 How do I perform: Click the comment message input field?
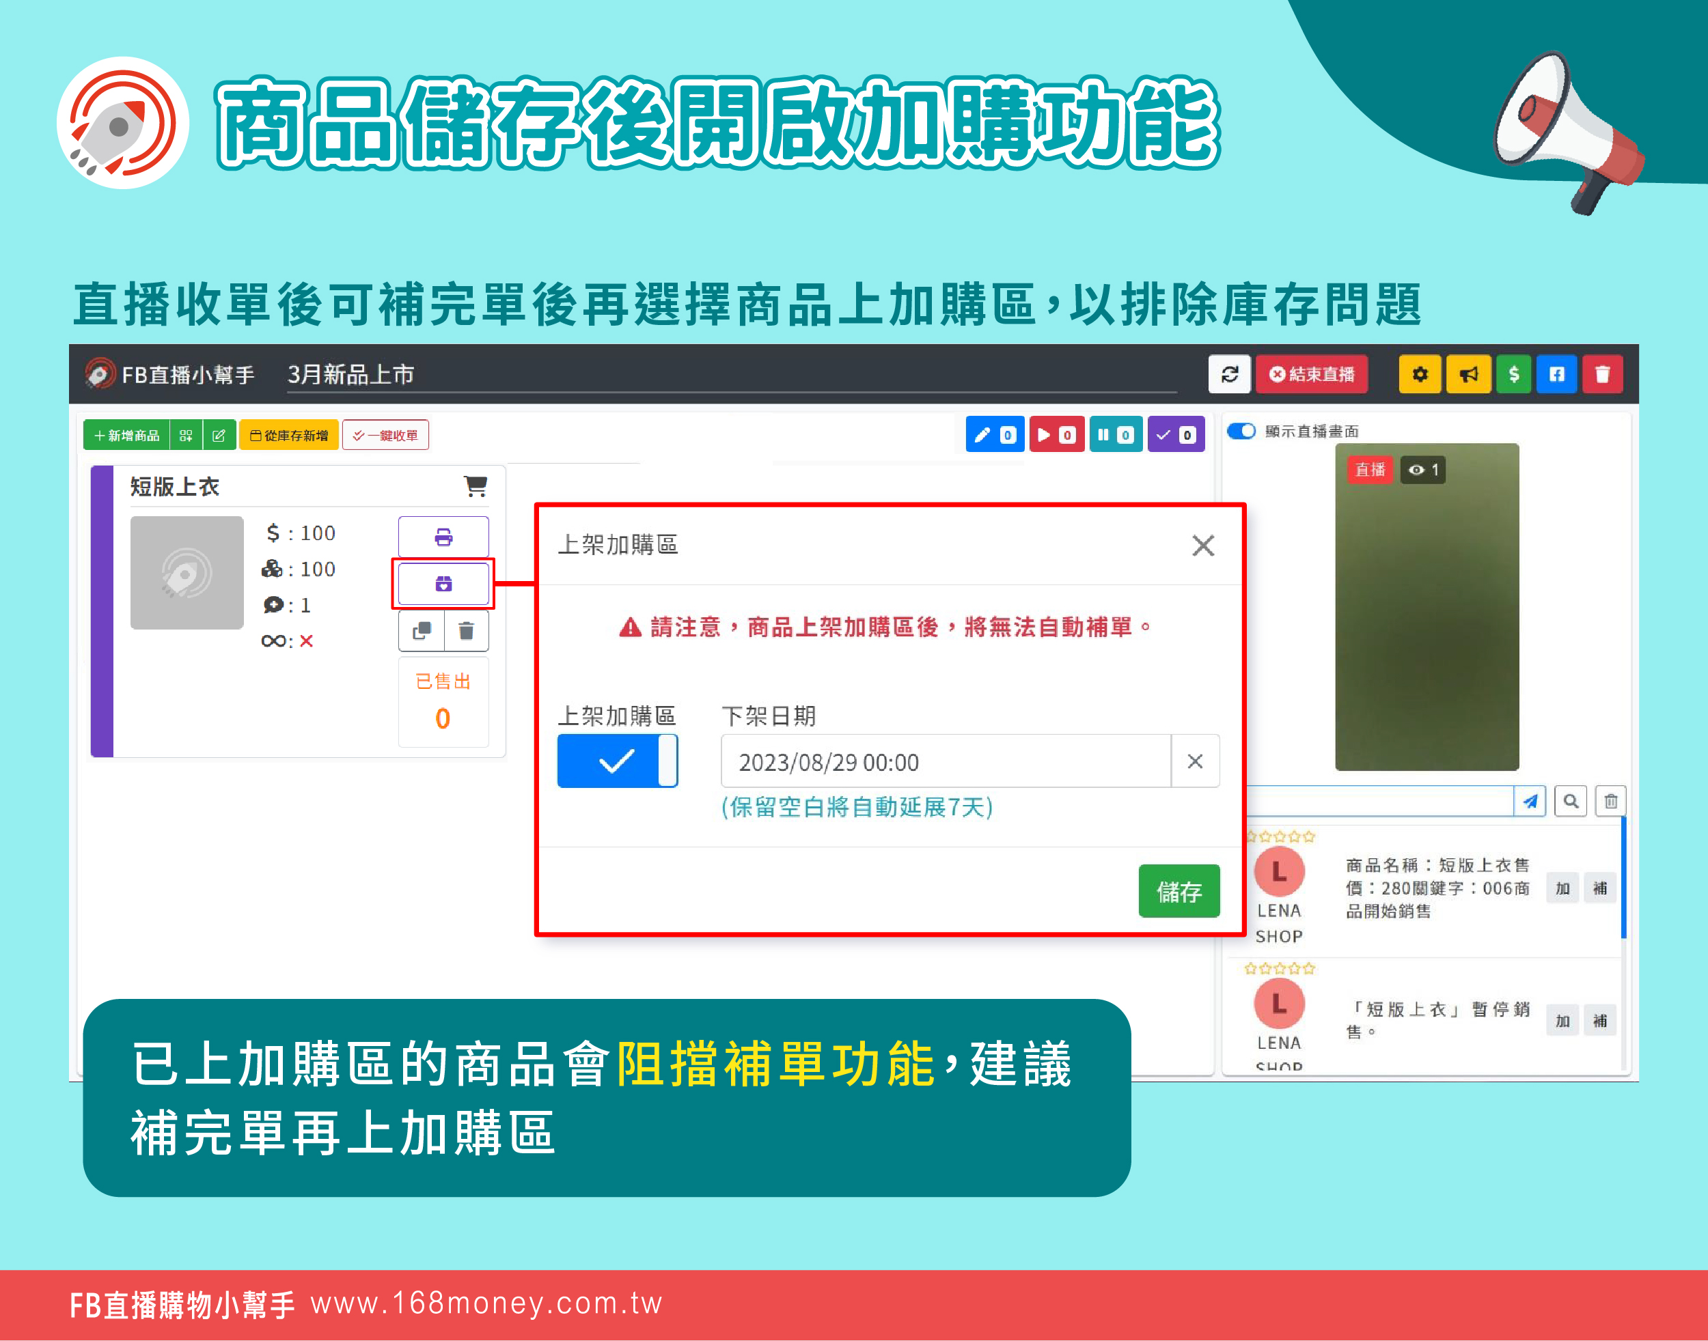pyautogui.click(x=1379, y=801)
